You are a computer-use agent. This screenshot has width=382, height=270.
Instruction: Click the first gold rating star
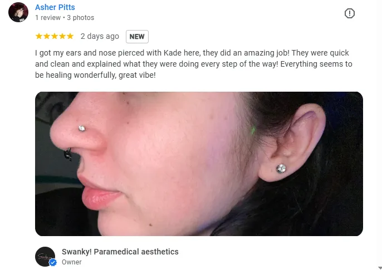click(39, 36)
